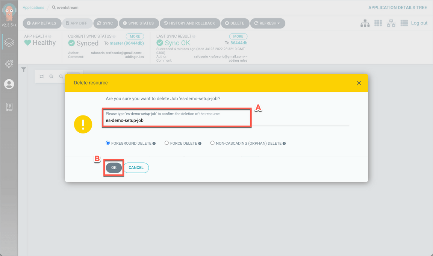This screenshot has height=256, width=433.
Task: Cancel the resource deletion
Action: pos(136,168)
